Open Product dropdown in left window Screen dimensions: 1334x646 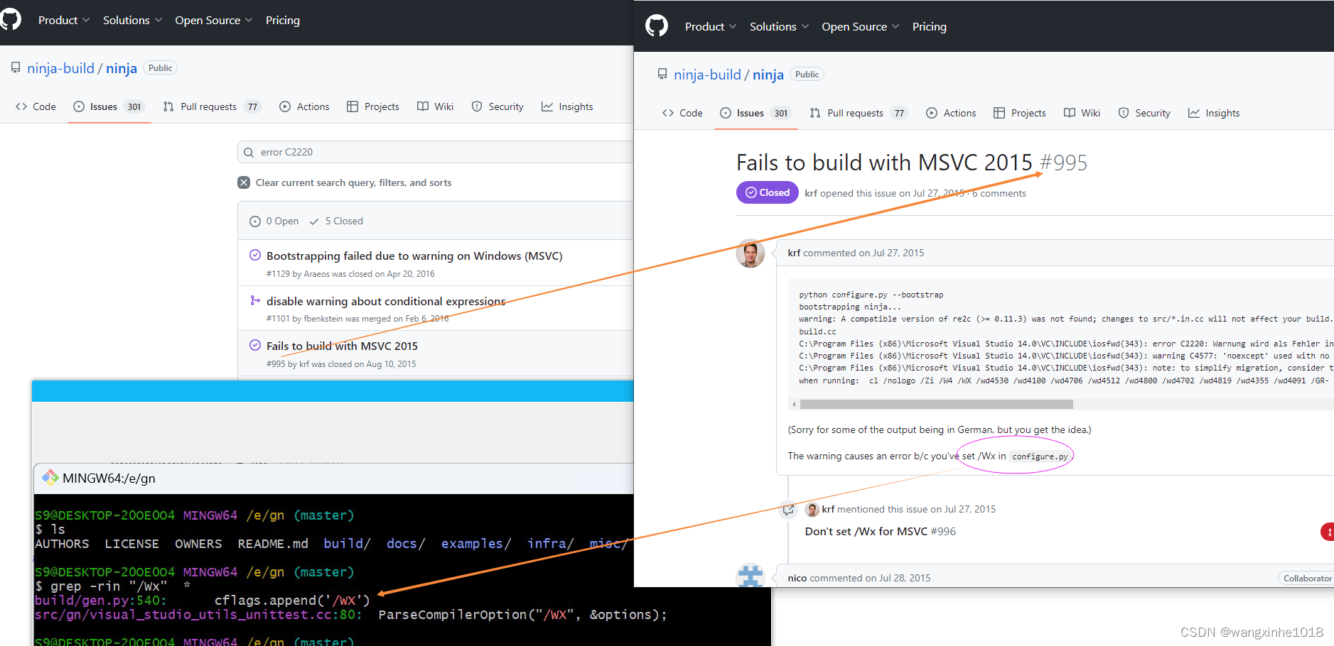pos(64,20)
